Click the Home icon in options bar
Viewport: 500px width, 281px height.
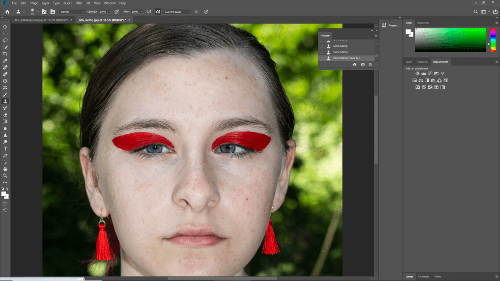coord(7,11)
